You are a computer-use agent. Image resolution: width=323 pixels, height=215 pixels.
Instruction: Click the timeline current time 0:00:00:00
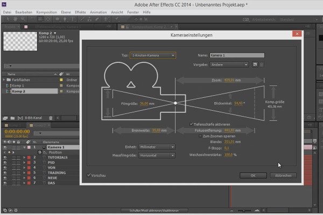[x=17, y=131]
